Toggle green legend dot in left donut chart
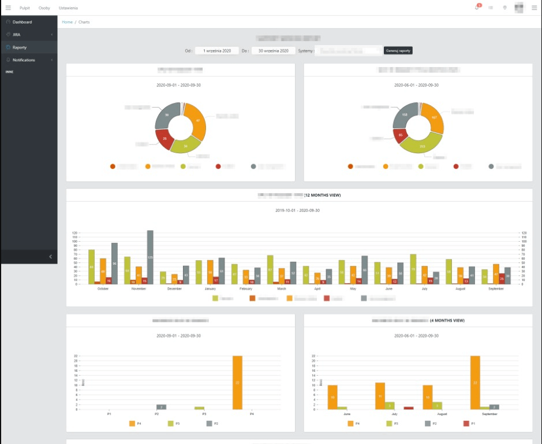This screenshot has width=542, height=444. (183, 166)
